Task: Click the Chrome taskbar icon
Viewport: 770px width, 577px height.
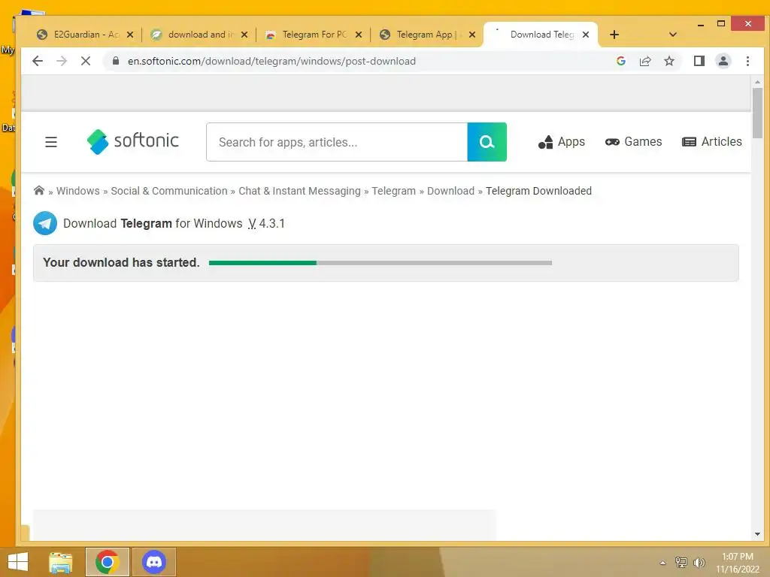Action: 107,562
